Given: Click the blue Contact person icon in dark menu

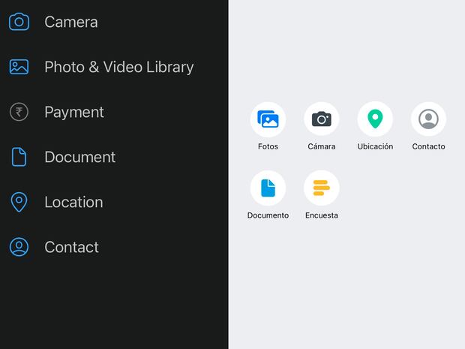Looking at the screenshot, I should tap(19, 247).
